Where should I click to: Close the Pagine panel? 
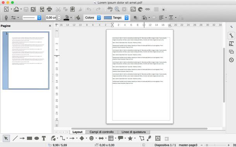click(x=50, y=26)
